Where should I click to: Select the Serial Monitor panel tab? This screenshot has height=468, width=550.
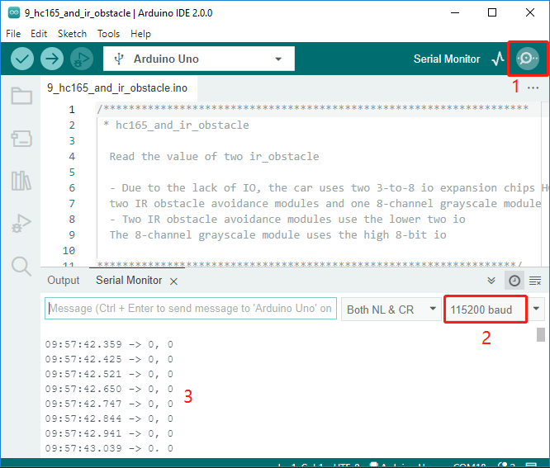(x=129, y=281)
